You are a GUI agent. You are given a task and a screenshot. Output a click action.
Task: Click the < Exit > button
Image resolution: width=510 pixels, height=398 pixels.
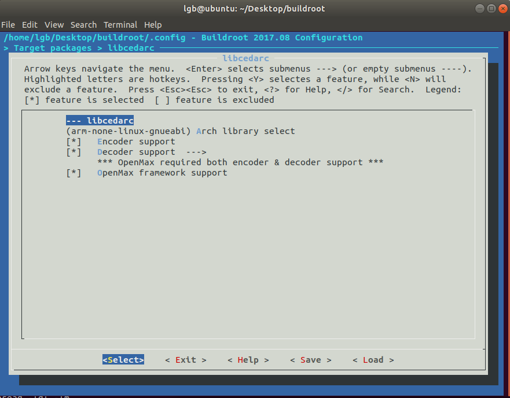tap(186, 360)
